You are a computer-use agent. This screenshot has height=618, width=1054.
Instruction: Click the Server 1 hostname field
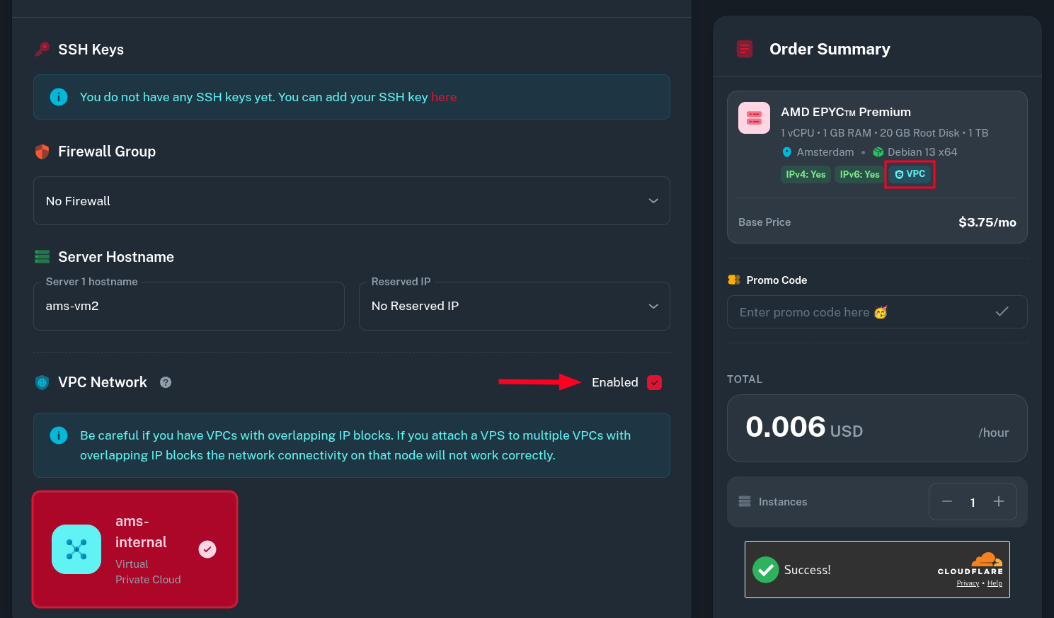[x=188, y=306]
